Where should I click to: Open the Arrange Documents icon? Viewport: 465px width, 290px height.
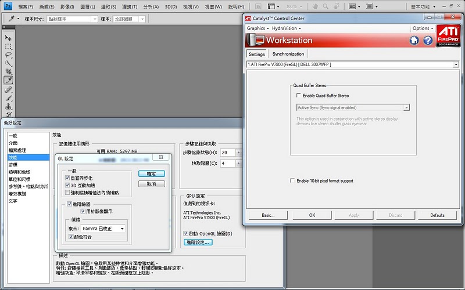tap(354, 6)
